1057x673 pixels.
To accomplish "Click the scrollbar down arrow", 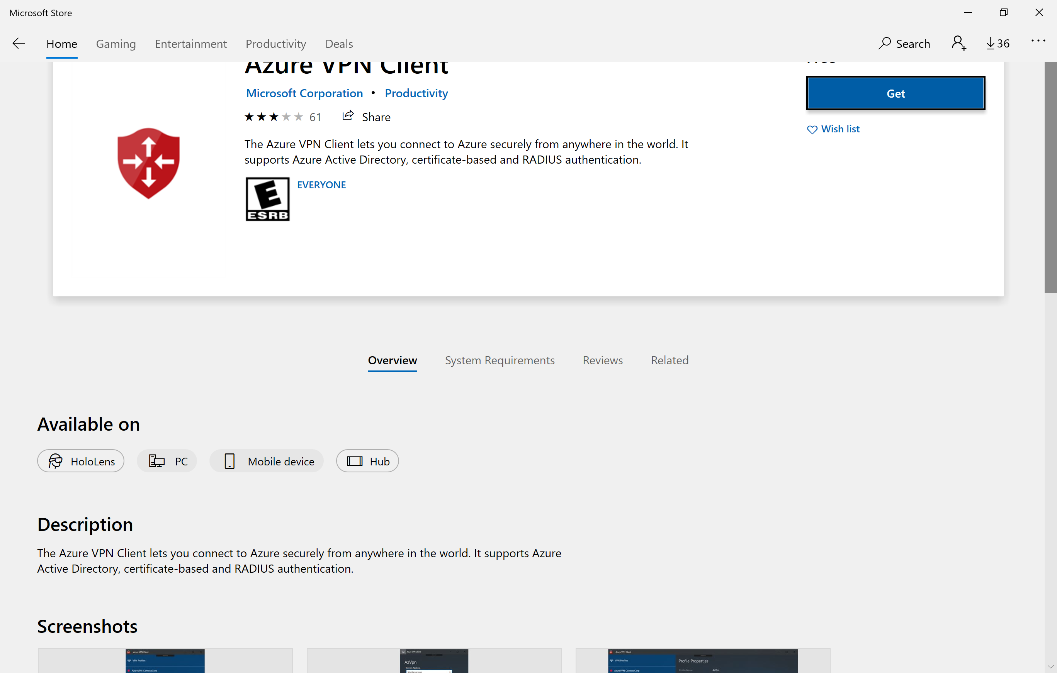I will [1050, 667].
